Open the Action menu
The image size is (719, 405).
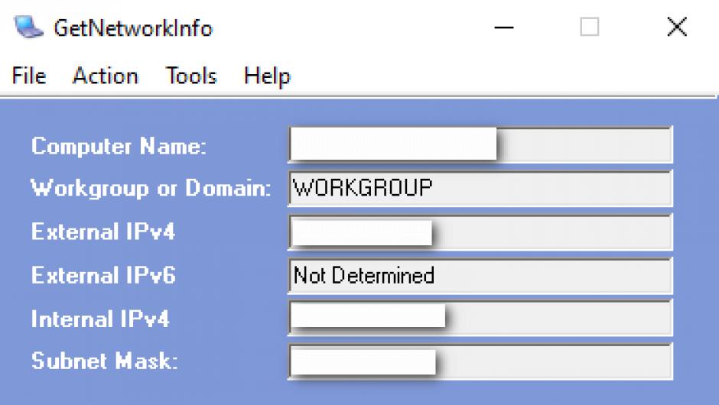coord(106,76)
